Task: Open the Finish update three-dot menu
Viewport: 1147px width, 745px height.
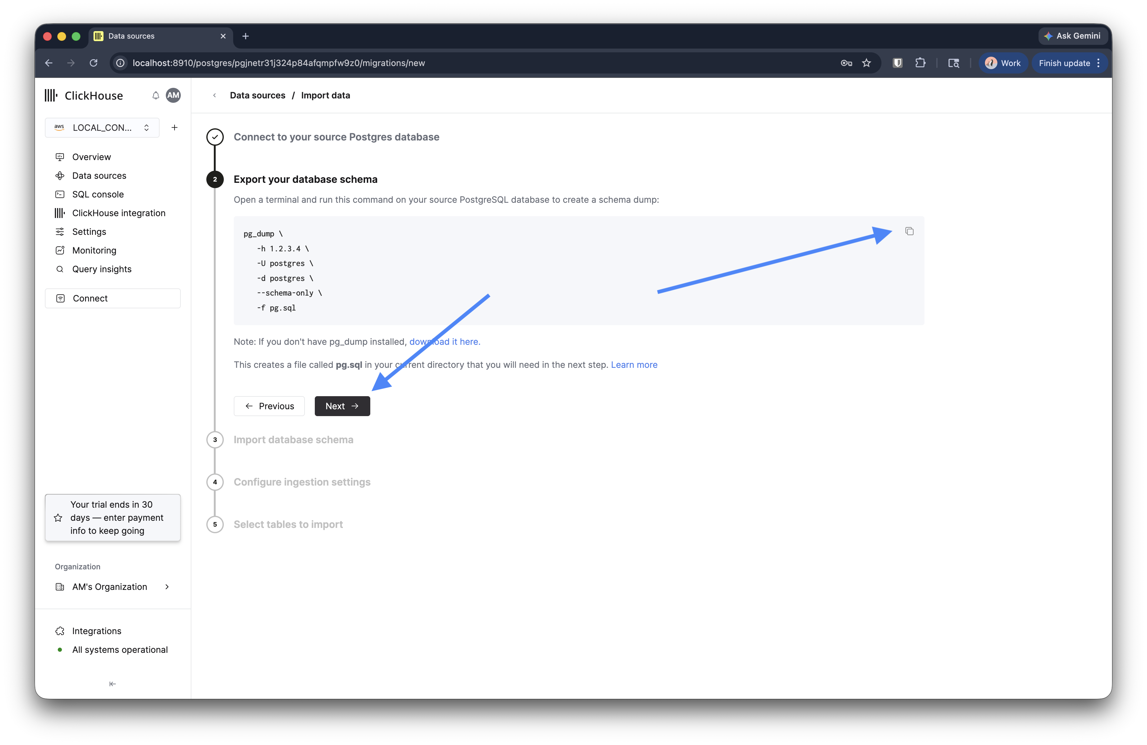Action: (1098, 63)
